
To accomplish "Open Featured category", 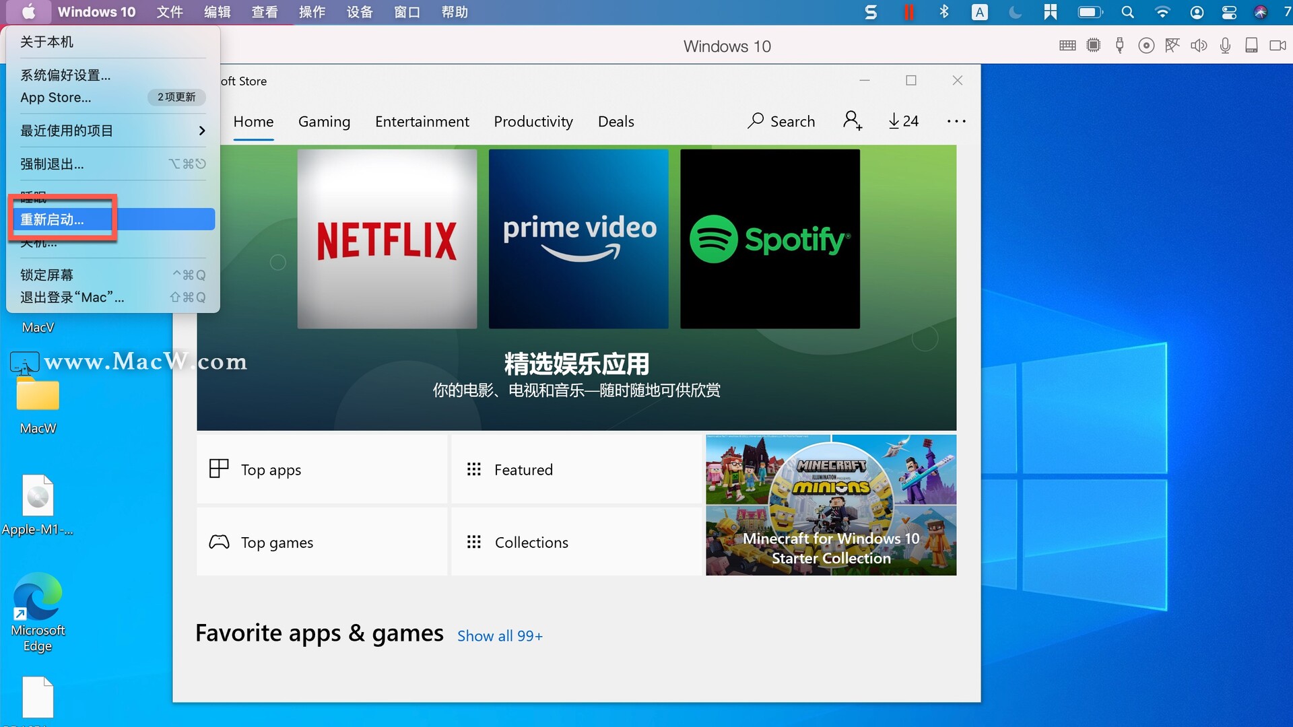I will pos(576,469).
